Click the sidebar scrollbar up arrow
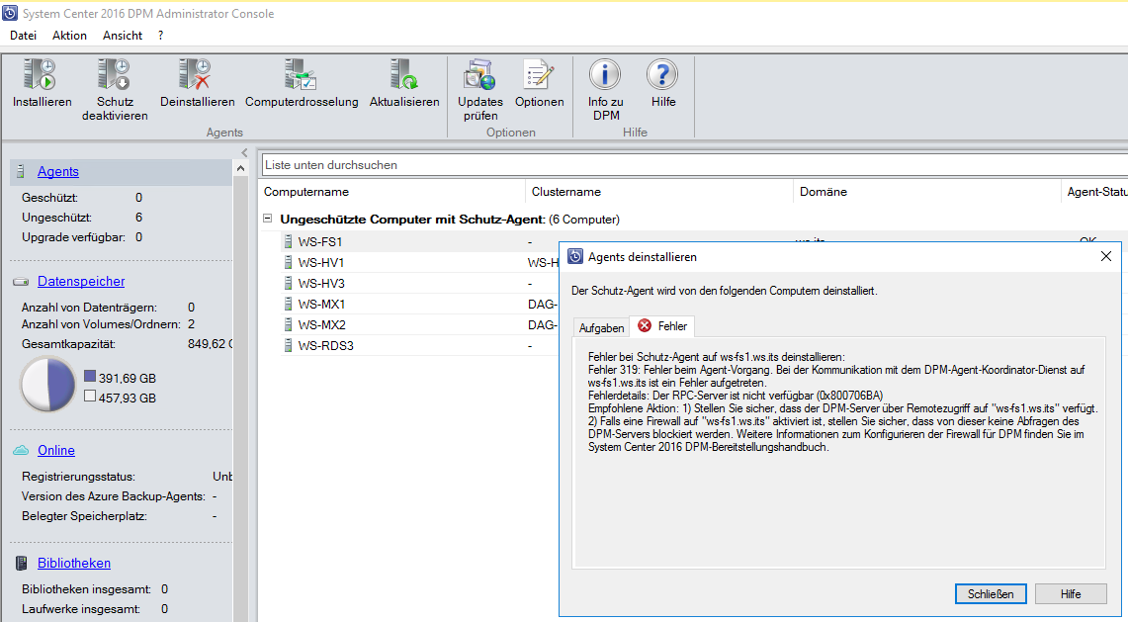This screenshot has height=622, width=1128. (x=241, y=168)
